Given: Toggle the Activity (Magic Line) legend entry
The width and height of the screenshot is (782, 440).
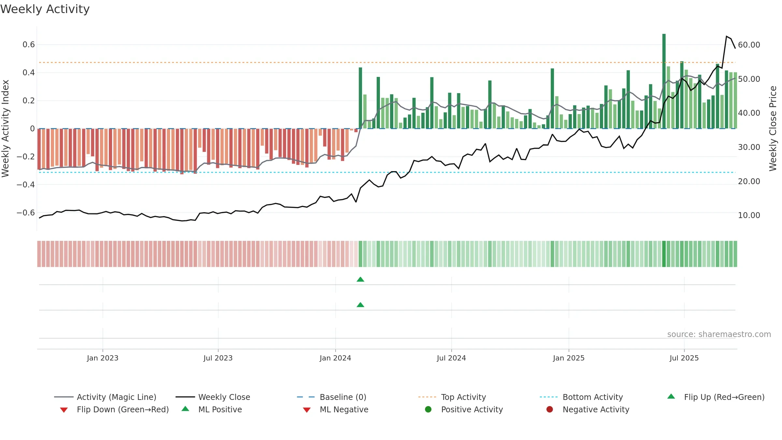Looking at the screenshot, I should click(105, 397).
